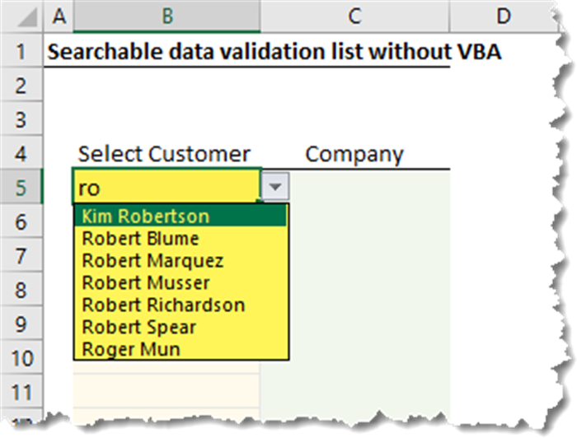Image resolution: width=577 pixels, height=438 pixels.
Task: Select the row 11 header
Action: [21, 392]
